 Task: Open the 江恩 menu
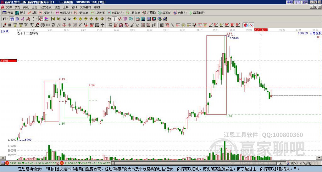[x=34, y=7]
